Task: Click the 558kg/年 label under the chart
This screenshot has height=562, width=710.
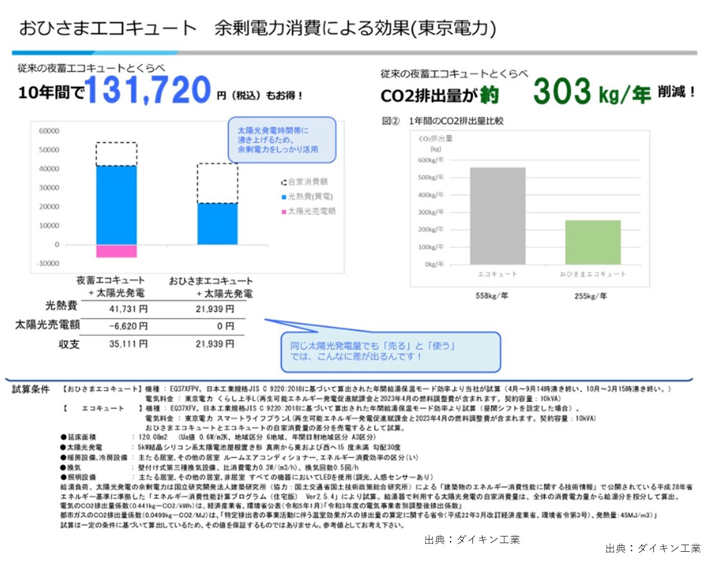Action: pyautogui.click(x=491, y=296)
